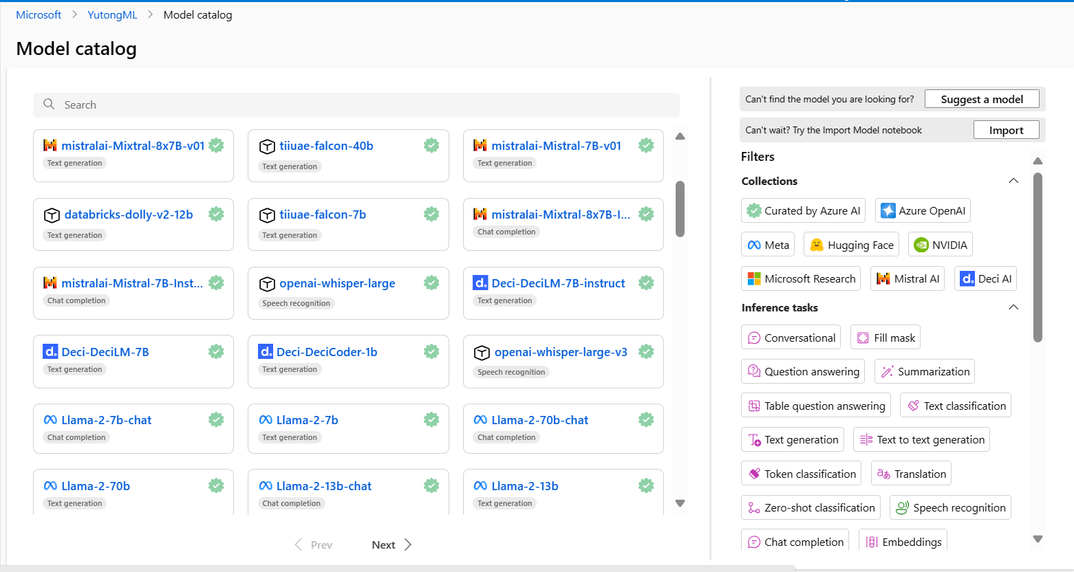Click the model list scroll down arrow

click(x=680, y=503)
